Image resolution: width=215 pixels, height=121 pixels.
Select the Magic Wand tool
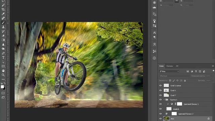coord(3,5)
